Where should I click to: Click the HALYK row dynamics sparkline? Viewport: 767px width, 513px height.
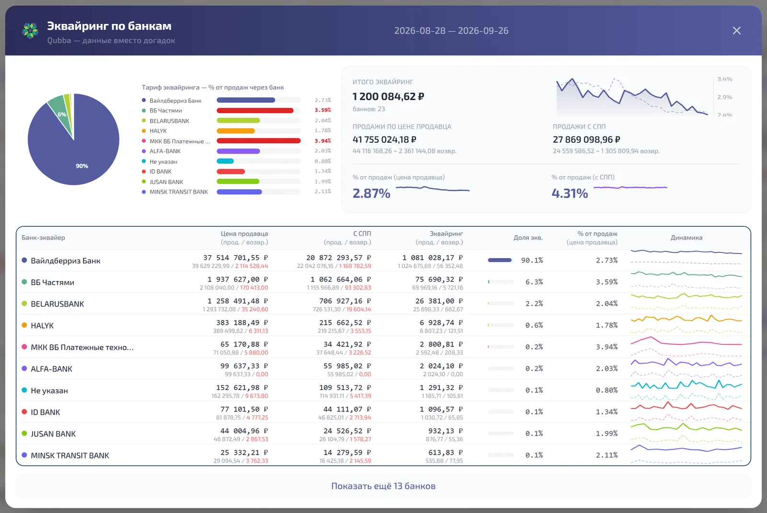click(686, 325)
